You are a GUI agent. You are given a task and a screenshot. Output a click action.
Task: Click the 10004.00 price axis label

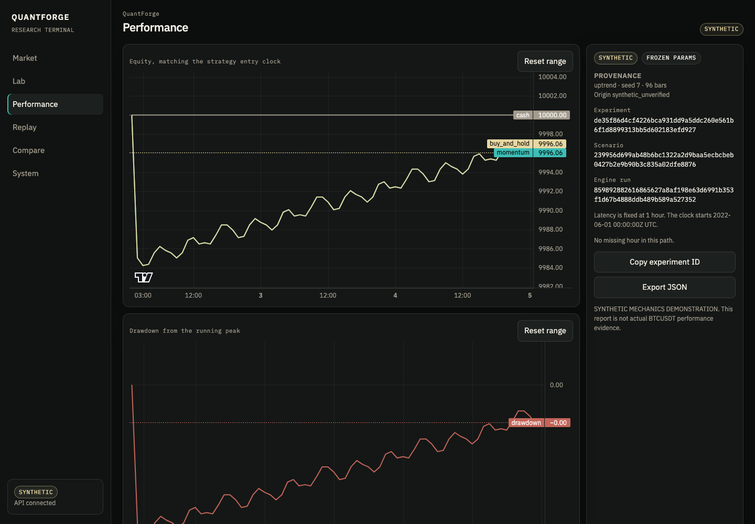[552, 77]
